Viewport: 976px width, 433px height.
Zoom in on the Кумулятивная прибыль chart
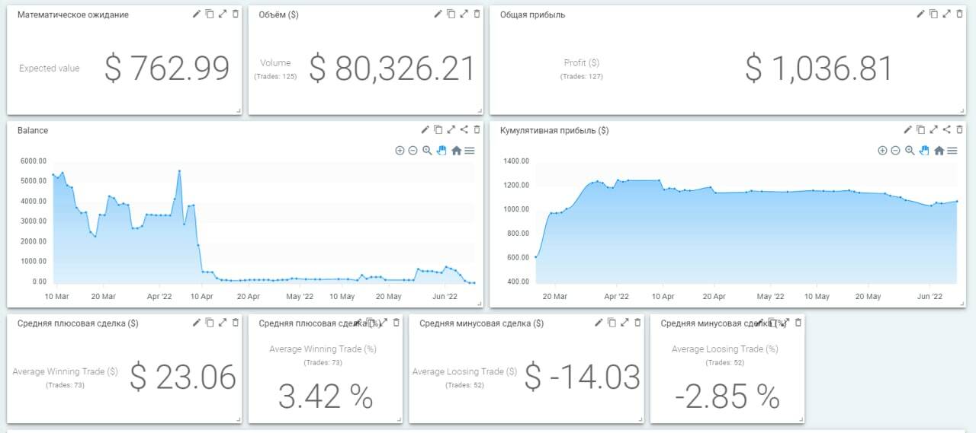pyautogui.click(x=882, y=151)
